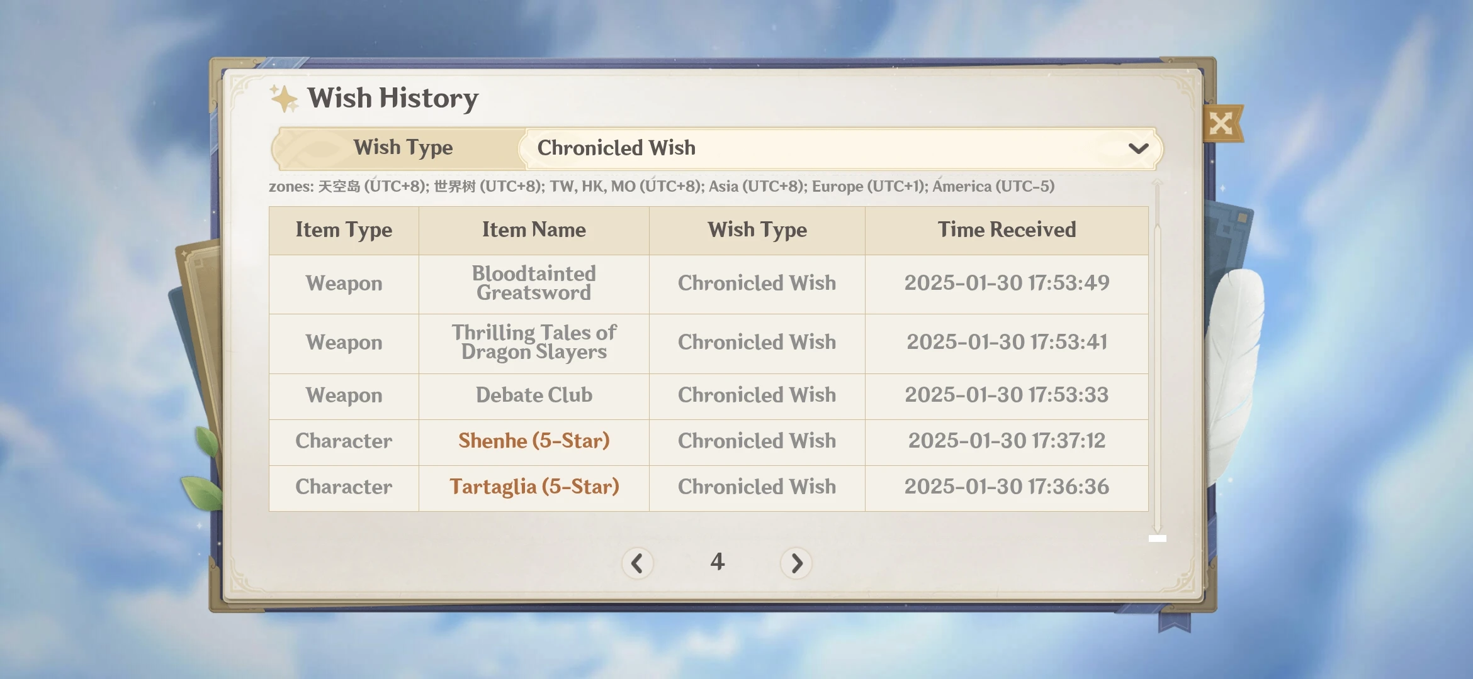1473x679 pixels.
Task: Click the next page arrow
Action: pos(796,564)
